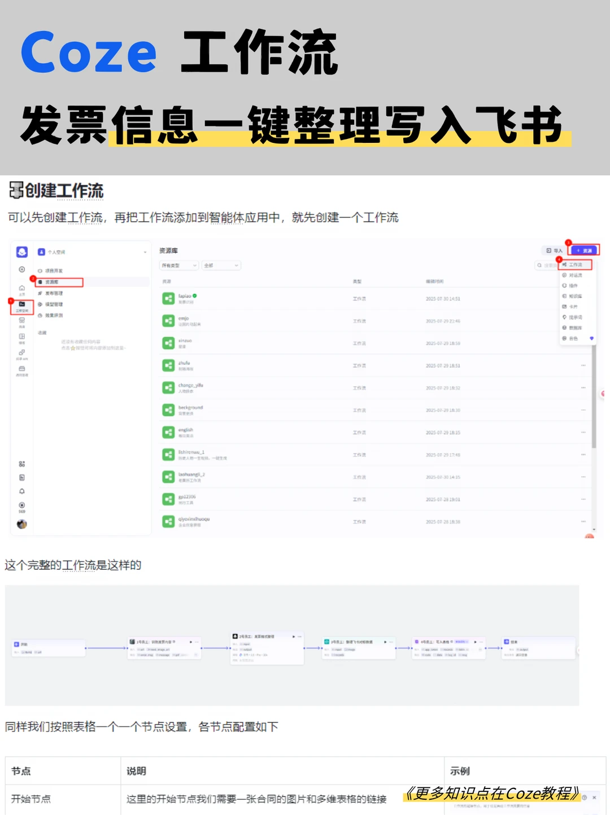
Task: Click the 结束 end node in the workflow
Action: [539, 648]
